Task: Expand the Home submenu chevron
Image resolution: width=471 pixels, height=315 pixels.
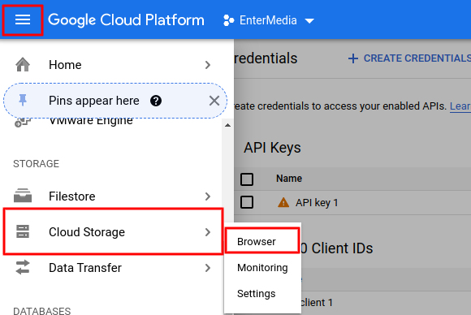Action: pos(208,65)
